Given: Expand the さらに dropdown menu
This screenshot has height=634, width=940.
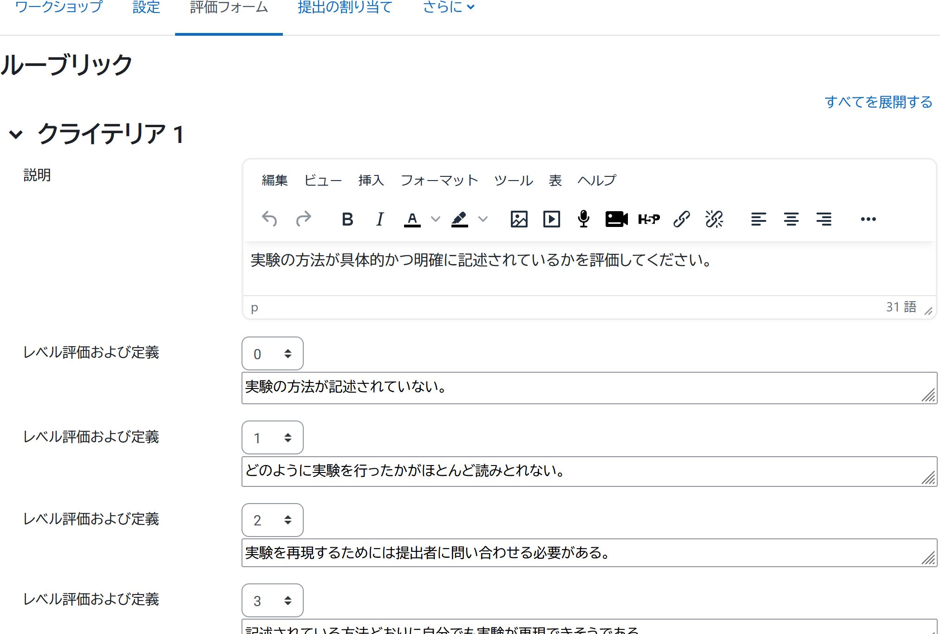Looking at the screenshot, I should [449, 7].
